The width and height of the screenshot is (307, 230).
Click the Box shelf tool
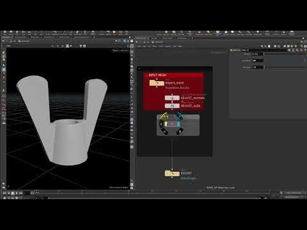(4, 33)
